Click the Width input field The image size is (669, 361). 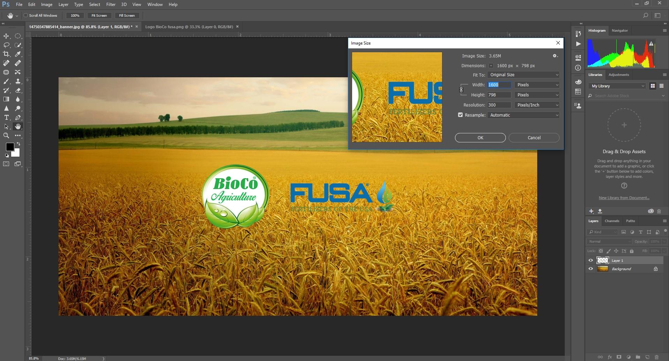point(499,85)
